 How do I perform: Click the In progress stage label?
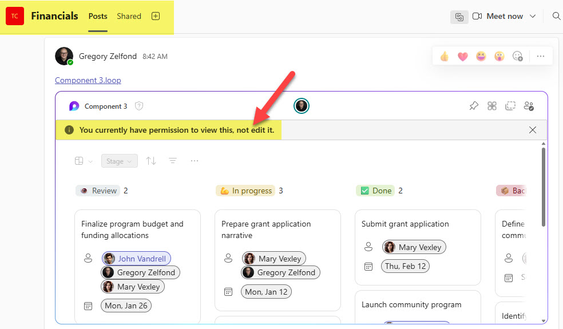click(245, 191)
